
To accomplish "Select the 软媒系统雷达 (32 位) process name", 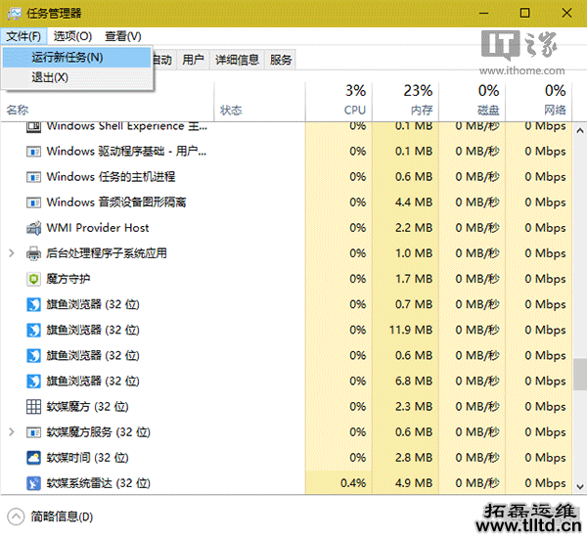I will click(x=99, y=483).
